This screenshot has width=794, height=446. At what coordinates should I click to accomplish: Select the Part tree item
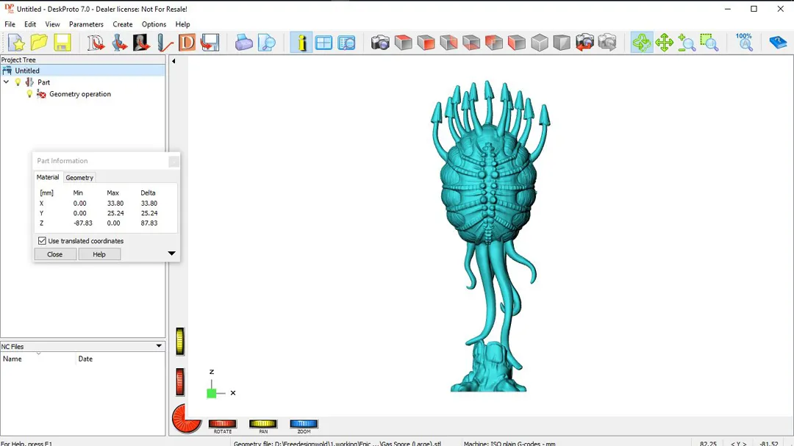click(43, 82)
